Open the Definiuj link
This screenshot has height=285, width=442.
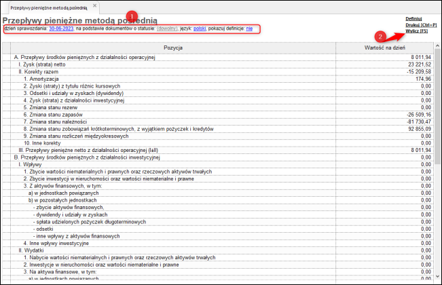413,18
